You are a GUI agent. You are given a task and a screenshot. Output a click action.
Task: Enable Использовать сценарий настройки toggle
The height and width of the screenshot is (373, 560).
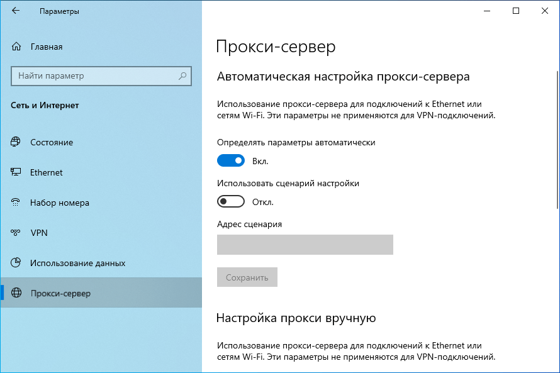click(x=231, y=202)
